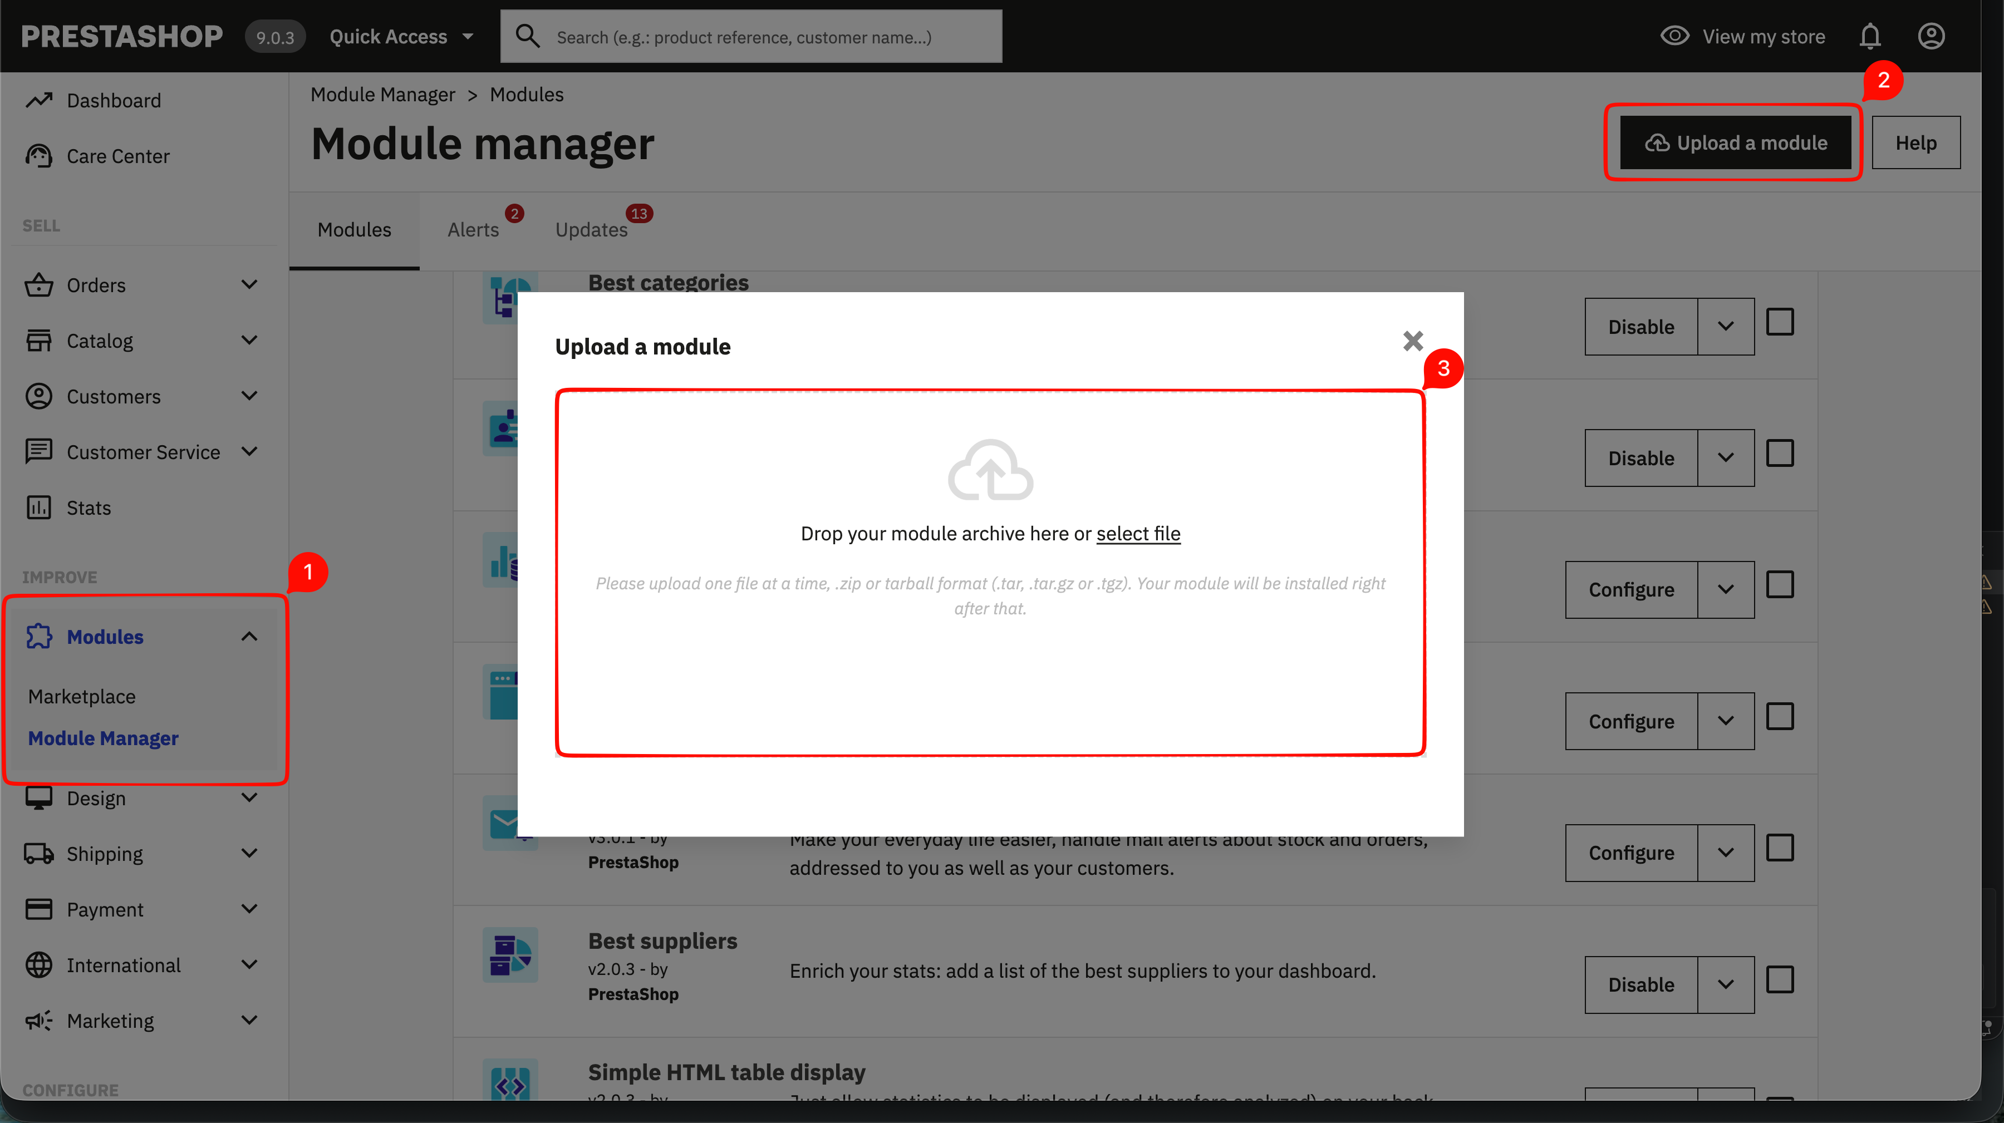Click the Modules breadcrumb text
Image resolution: width=2004 pixels, height=1123 pixels.
pyautogui.click(x=527, y=94)
